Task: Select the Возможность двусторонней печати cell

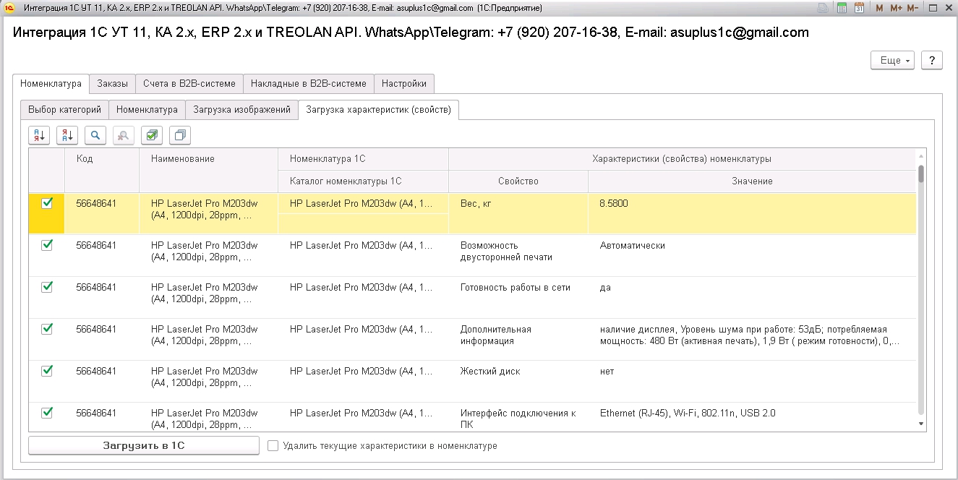Action: (x=518, y=255)
